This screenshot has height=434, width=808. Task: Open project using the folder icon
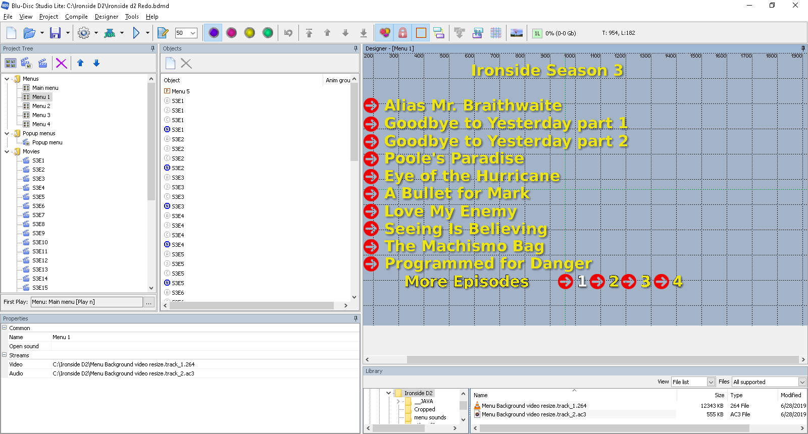point(29,33)
